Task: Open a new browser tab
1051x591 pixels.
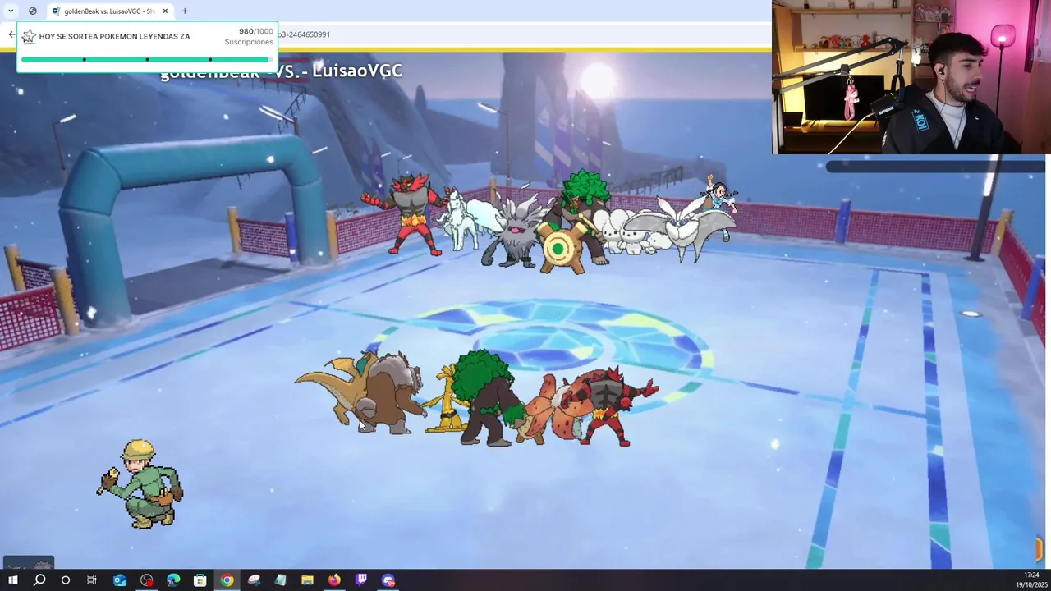Action: pyautogui.click(x=185, y=11)
